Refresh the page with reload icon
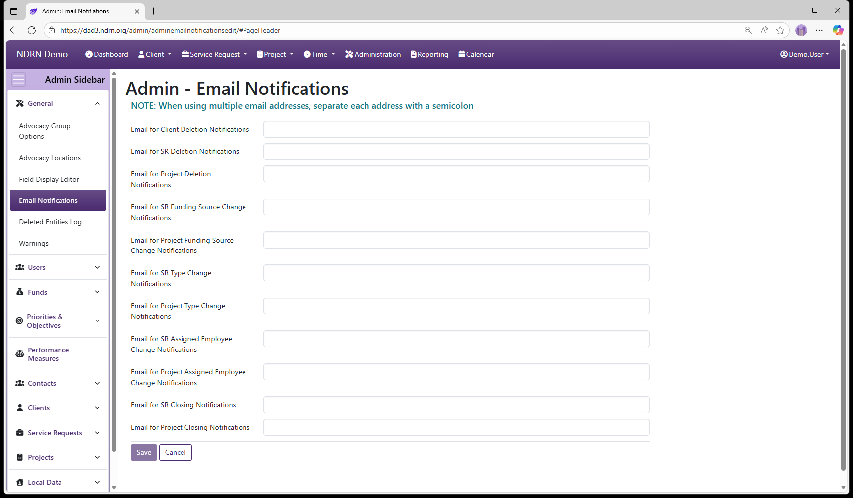 (32, 30)
